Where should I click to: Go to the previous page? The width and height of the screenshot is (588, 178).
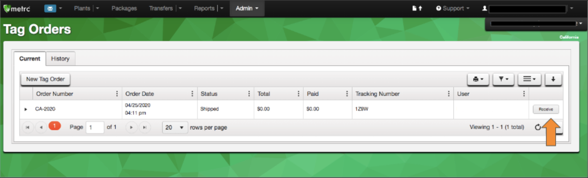click(x=41, y=127)
